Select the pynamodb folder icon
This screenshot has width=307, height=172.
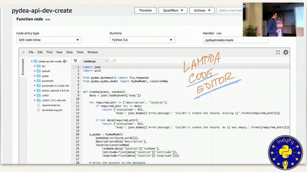pos(39,81)
